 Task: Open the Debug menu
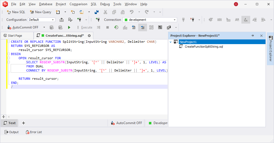105,4
